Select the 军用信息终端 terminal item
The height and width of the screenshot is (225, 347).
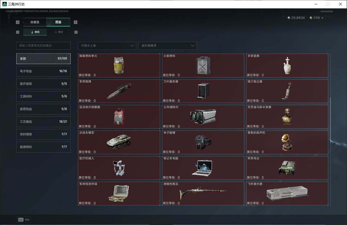pos(119,194)
